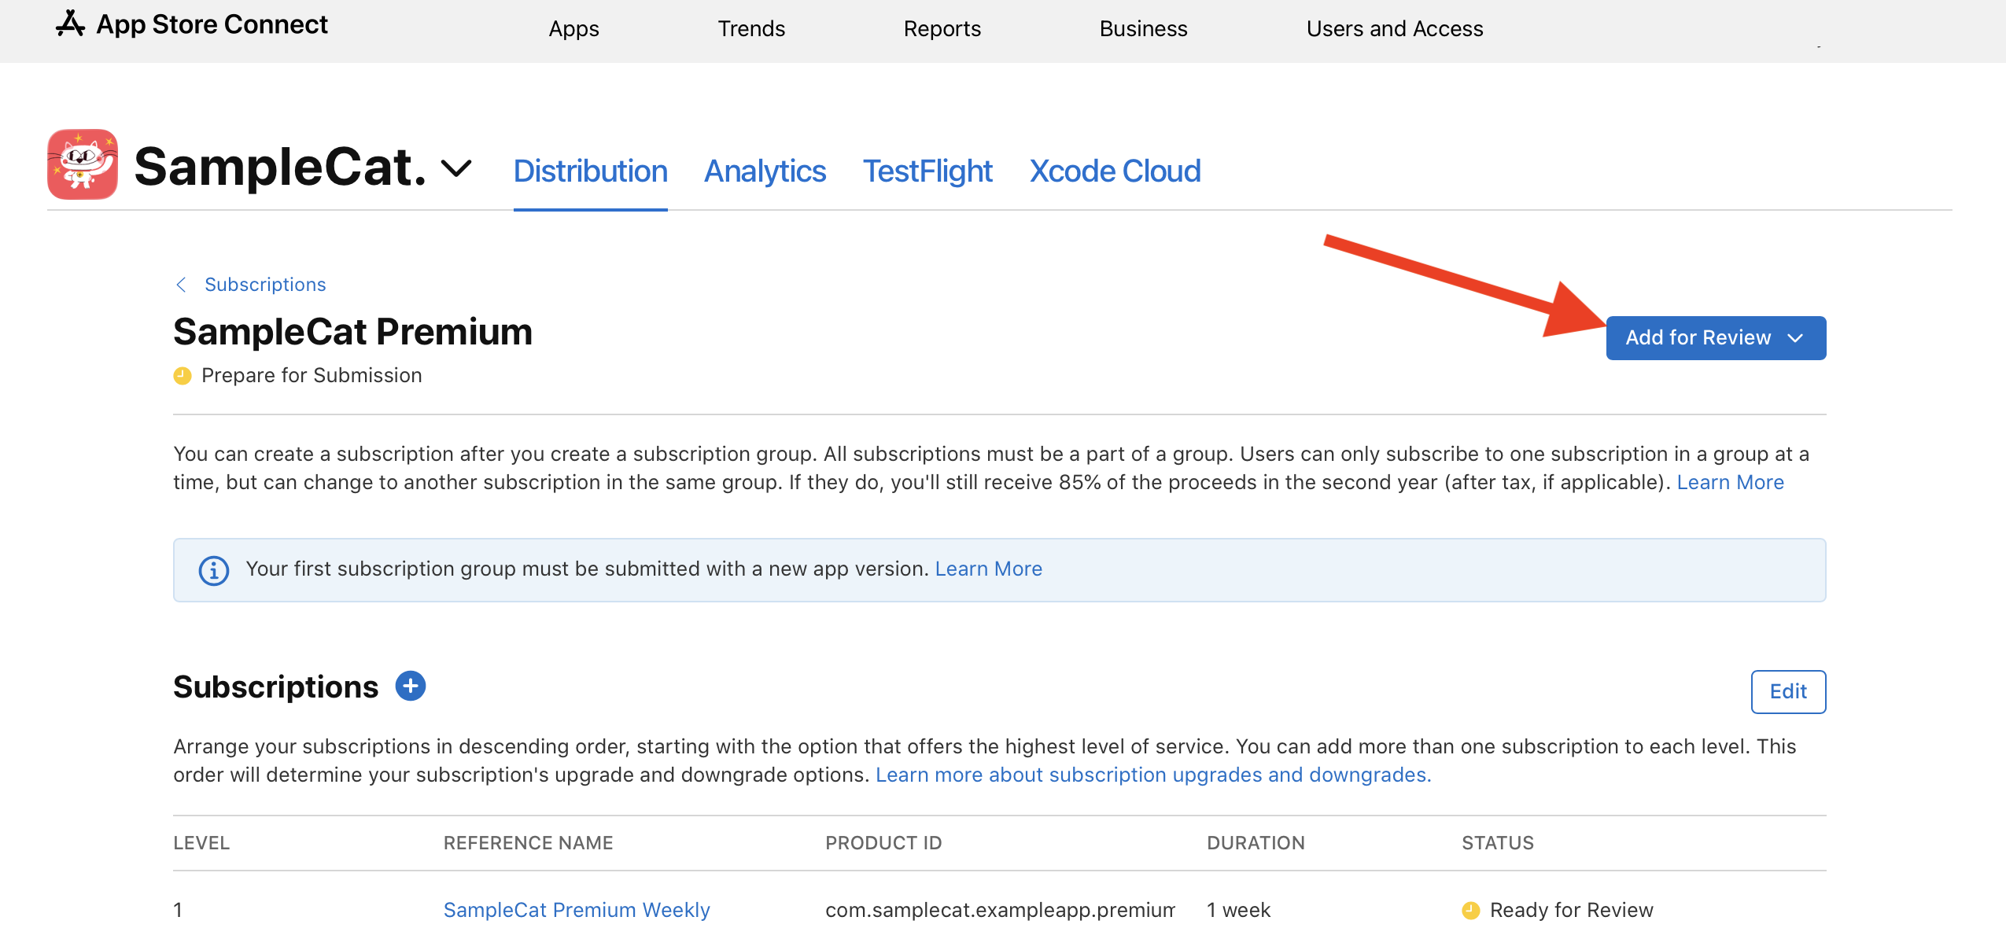Click the 1 week duration cell
The width and height of the screenshot is (2006, 950).
[x=1238, y=910]
